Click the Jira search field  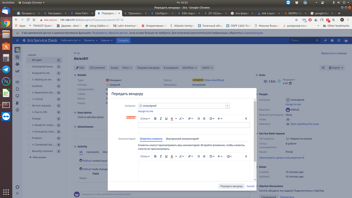pos(304,41)
